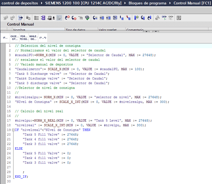212x184 pixels.
Task: Click the second grayed add-row toolbar icon
Action: 12,18
